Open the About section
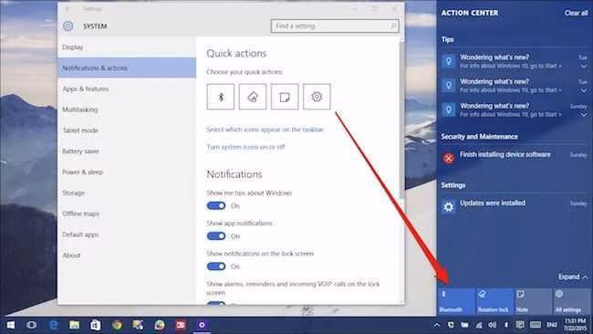Viewport: 593px width, 334px height. click(127, 256)
